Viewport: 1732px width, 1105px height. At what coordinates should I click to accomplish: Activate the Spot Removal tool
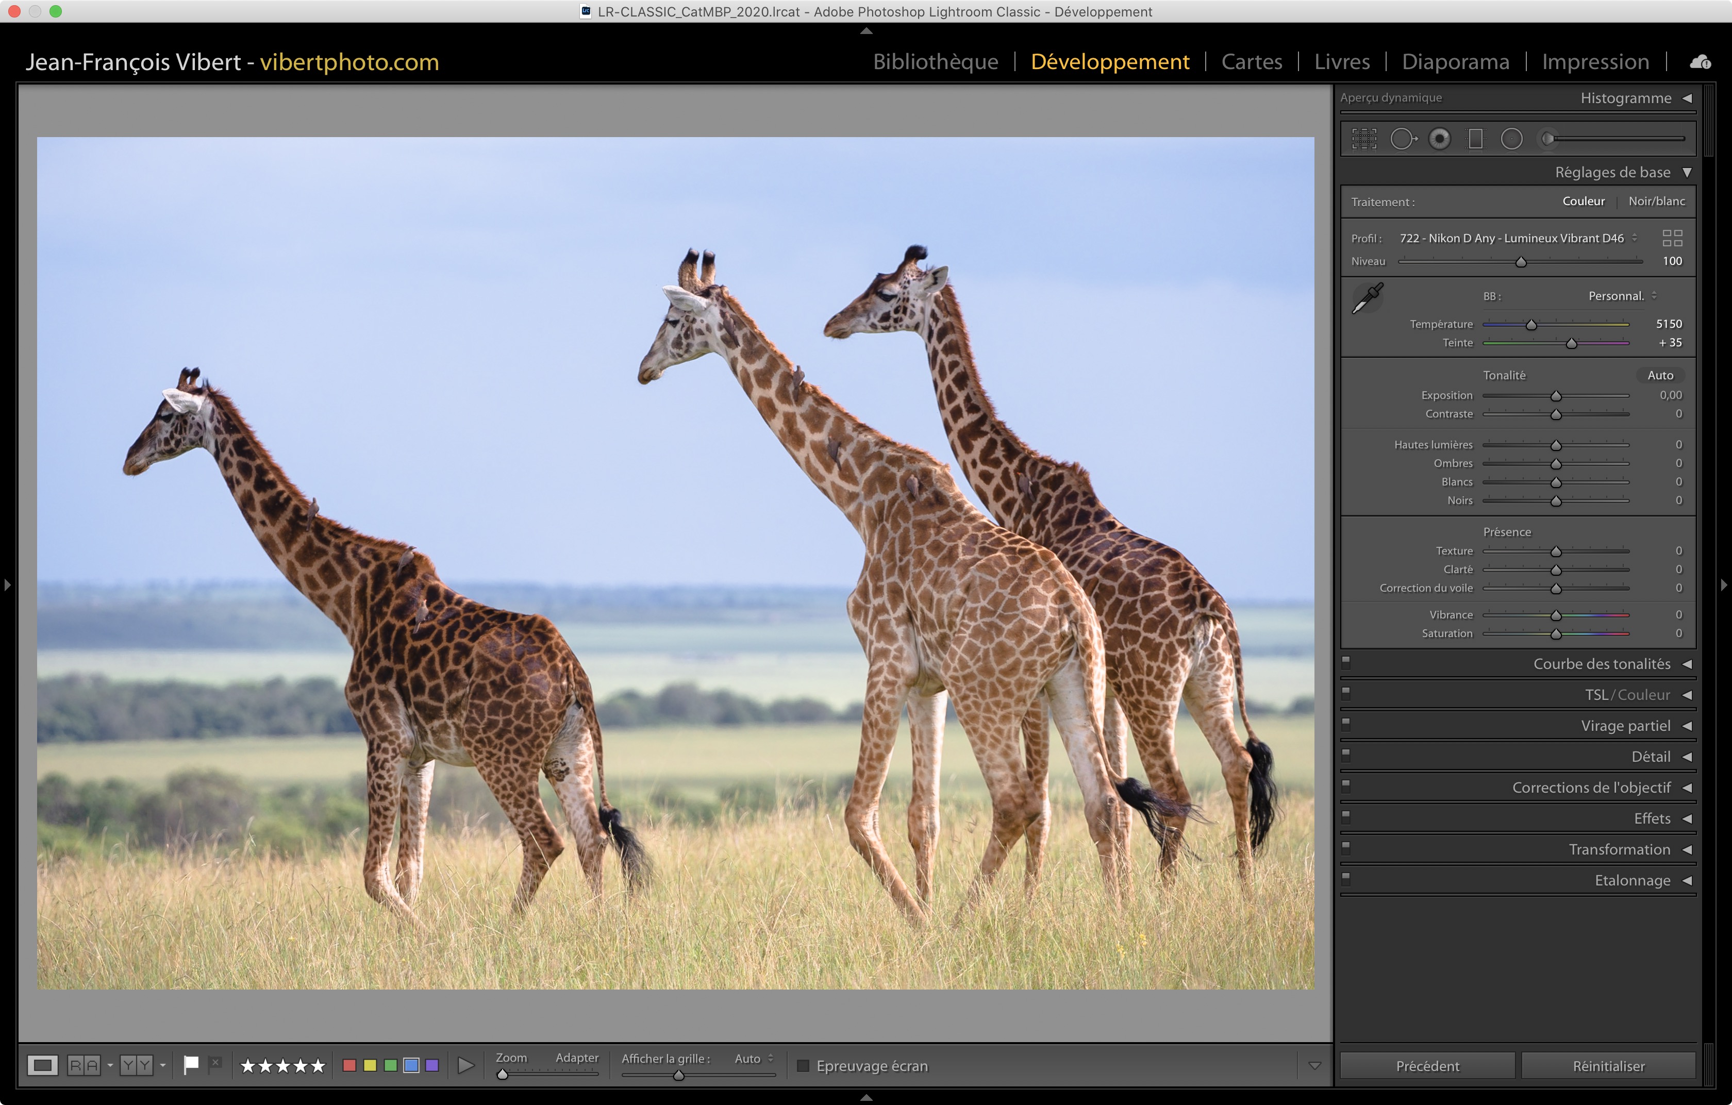click(1402, 139)
